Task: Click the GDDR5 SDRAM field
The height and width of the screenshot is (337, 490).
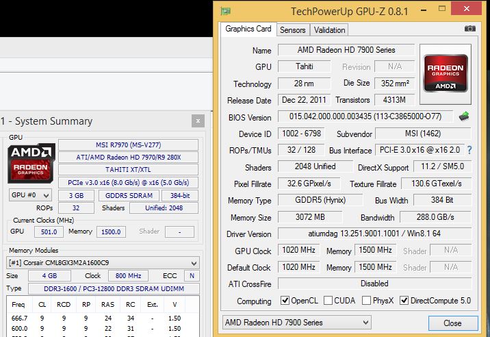Action: click(x=129, y=196)
